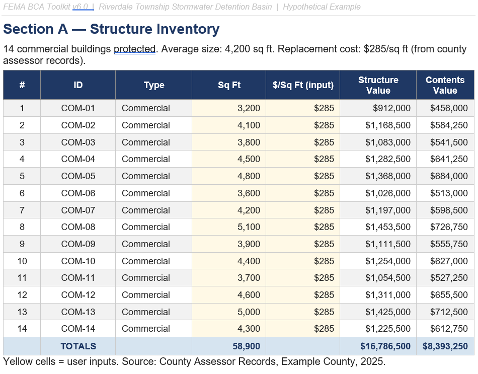The height and width of the screenshot is (374, 478).
Task: Click the 3,200 Sq Ft input cell
Action: 229,108
